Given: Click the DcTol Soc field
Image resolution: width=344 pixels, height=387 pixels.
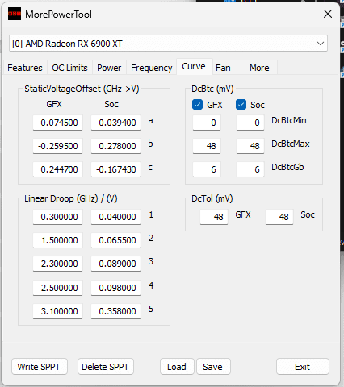Looking at the screenshot, I should tap(279, 217).
